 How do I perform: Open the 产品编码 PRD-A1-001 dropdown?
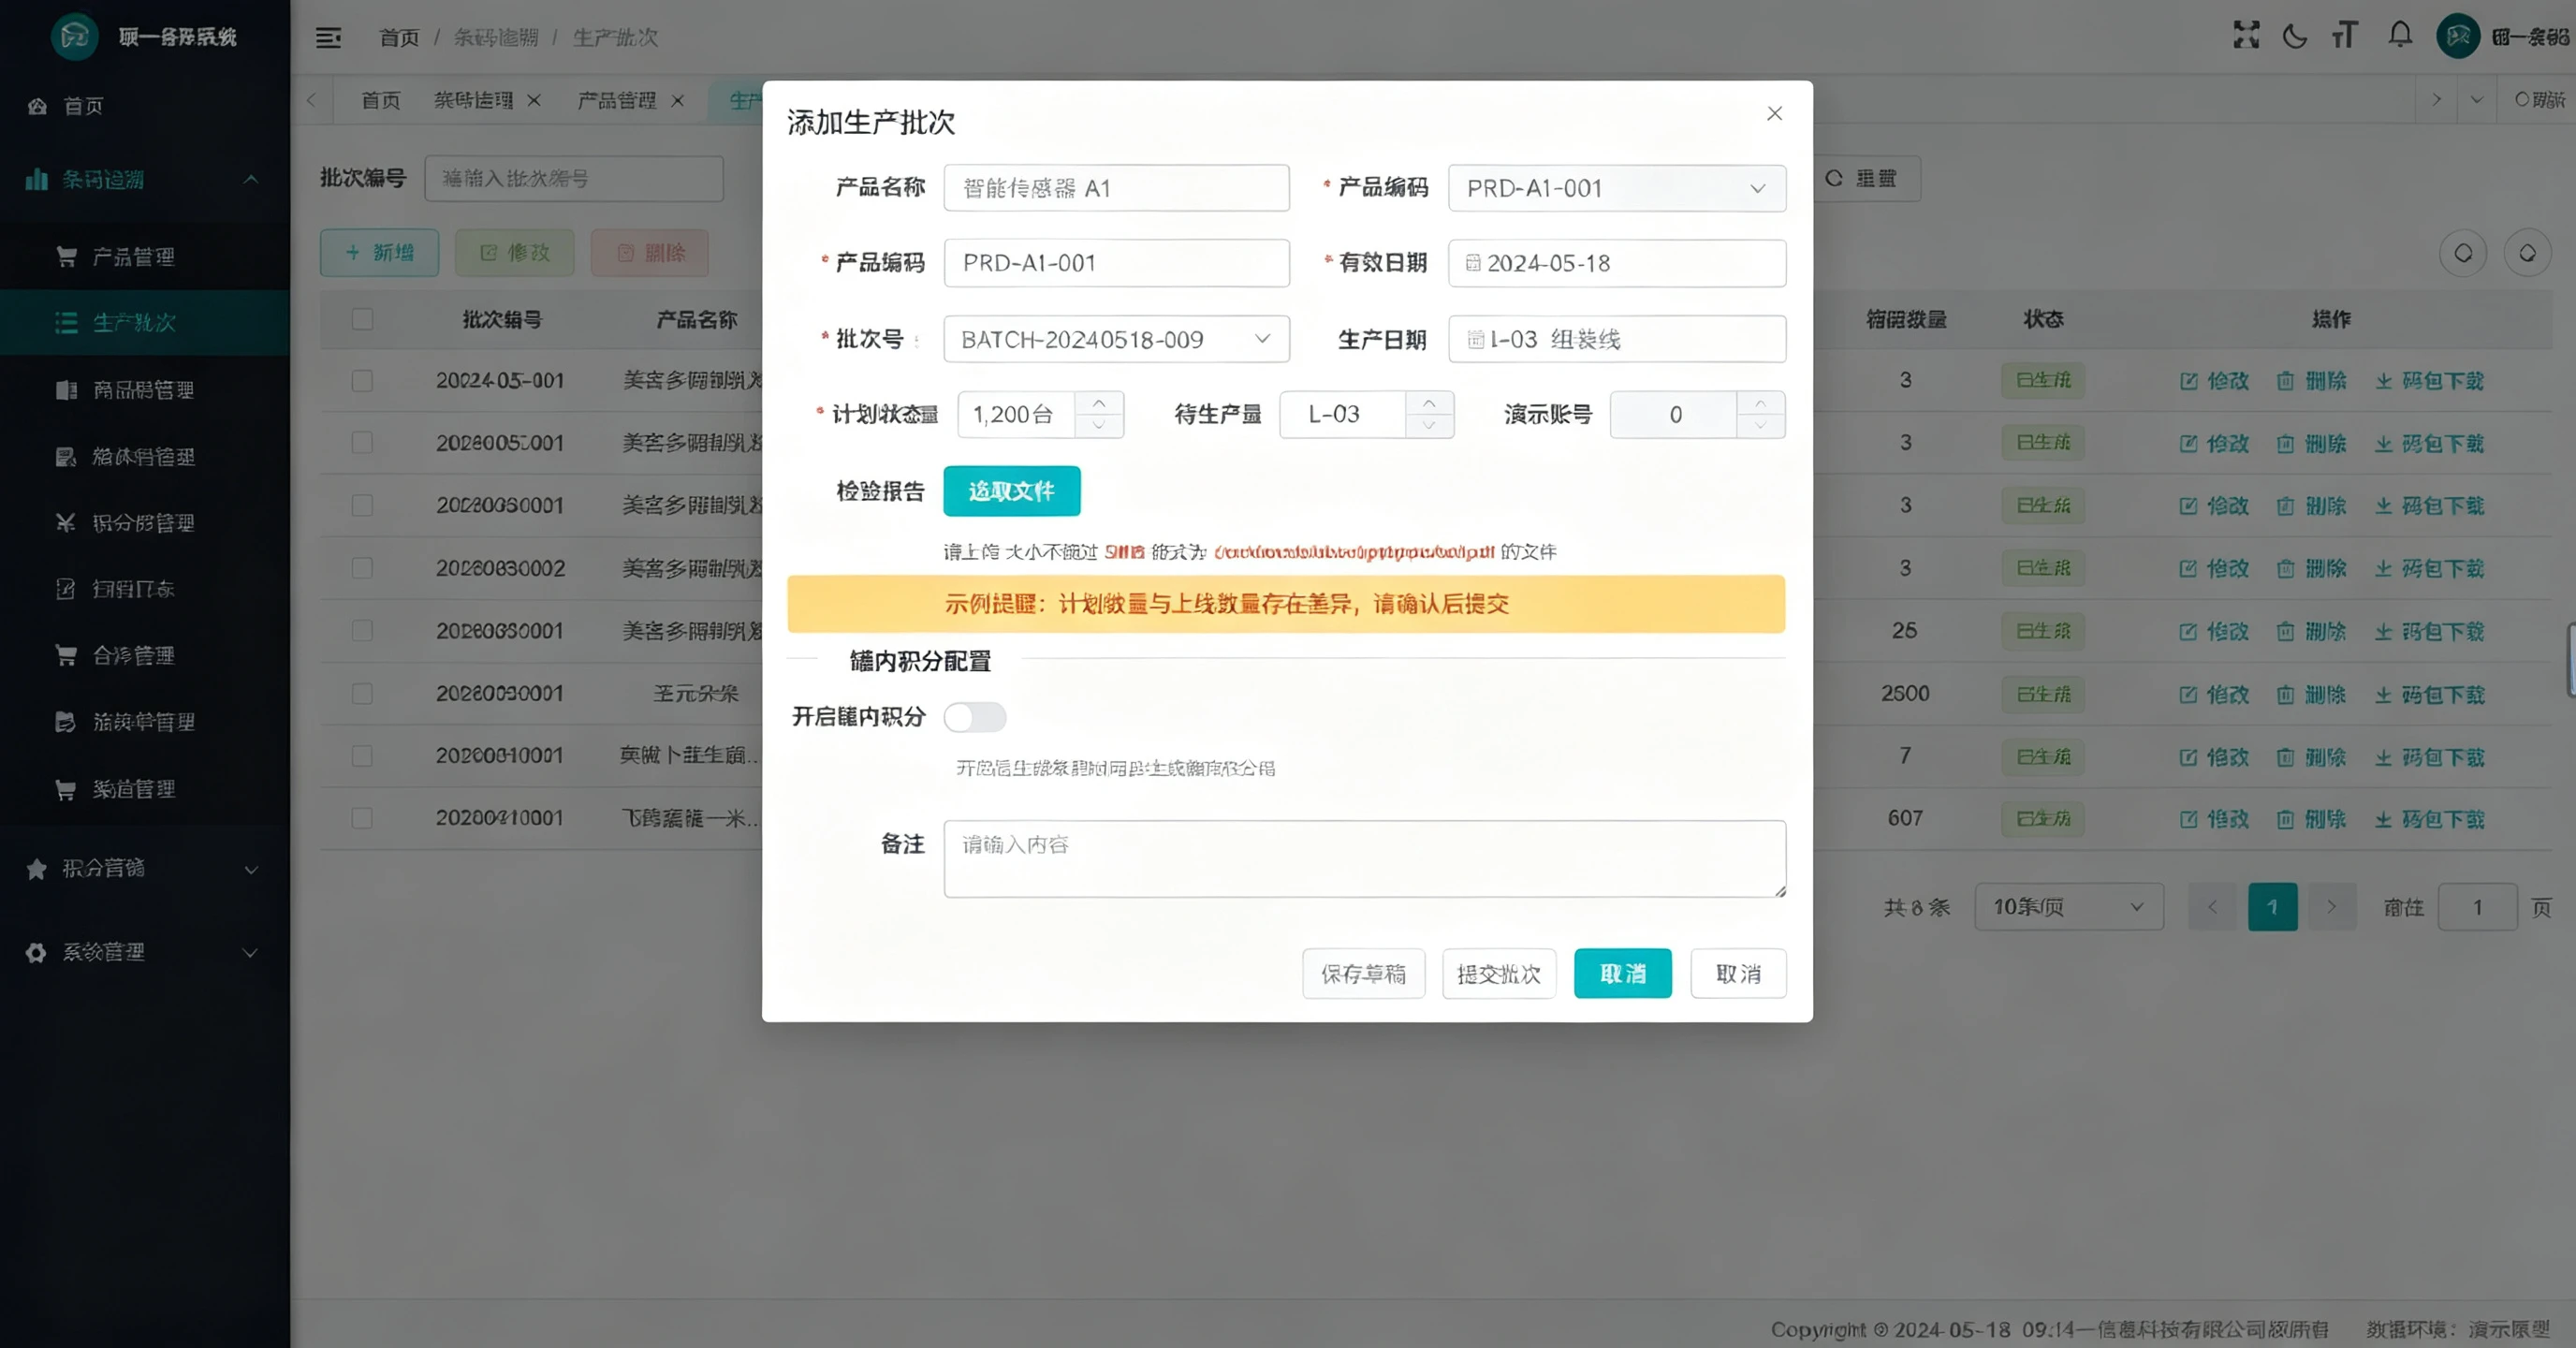[x=1617, y=188]
